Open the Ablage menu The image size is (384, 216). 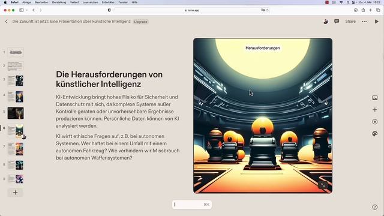26,2
